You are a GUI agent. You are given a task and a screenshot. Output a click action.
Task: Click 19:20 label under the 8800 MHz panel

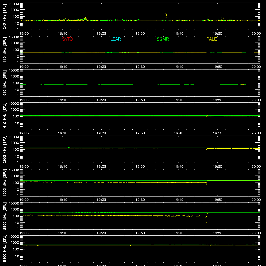(x=101, y=233)
